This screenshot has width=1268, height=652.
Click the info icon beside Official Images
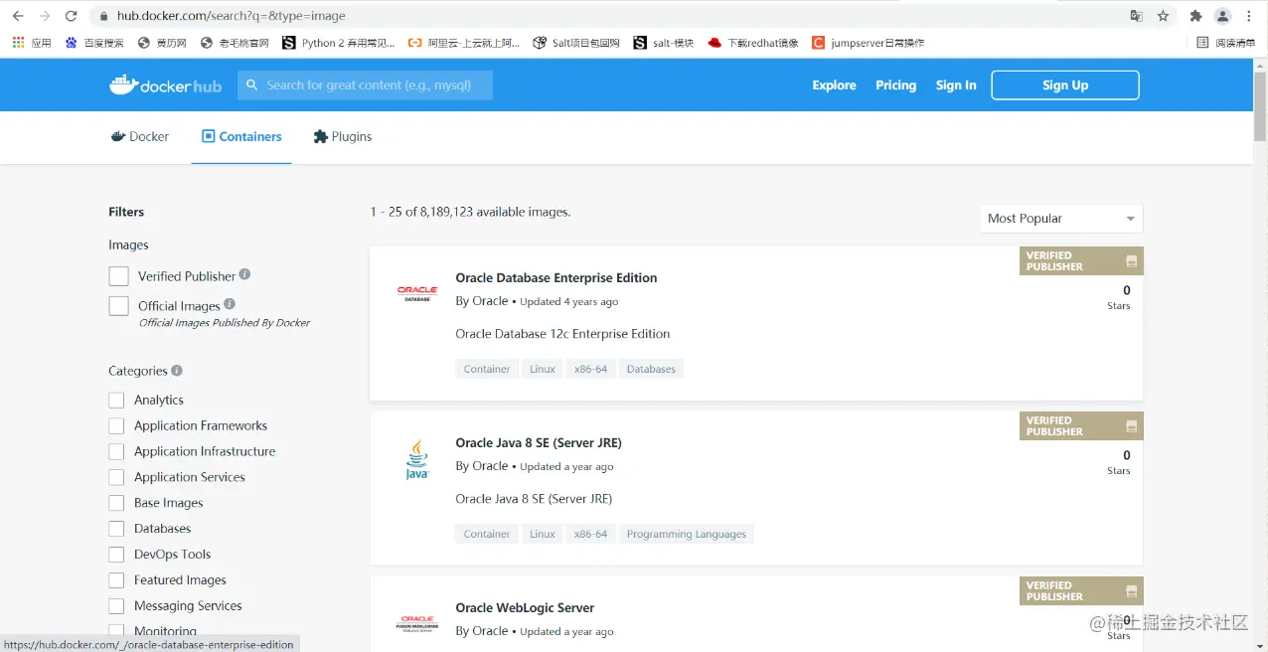(230, 304)
